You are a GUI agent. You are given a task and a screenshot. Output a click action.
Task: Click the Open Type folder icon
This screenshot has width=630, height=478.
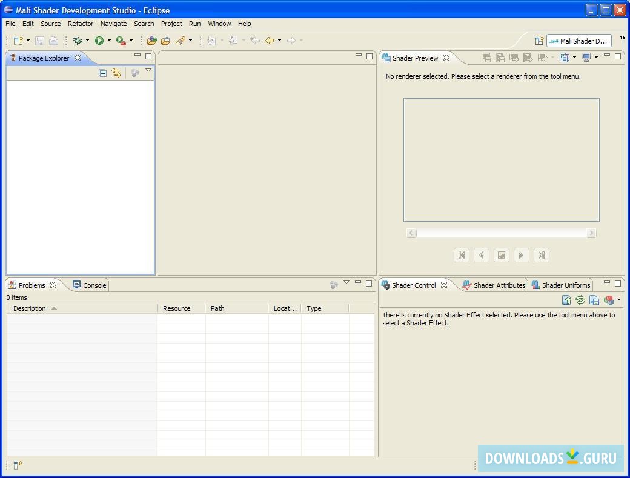point(152,41)
